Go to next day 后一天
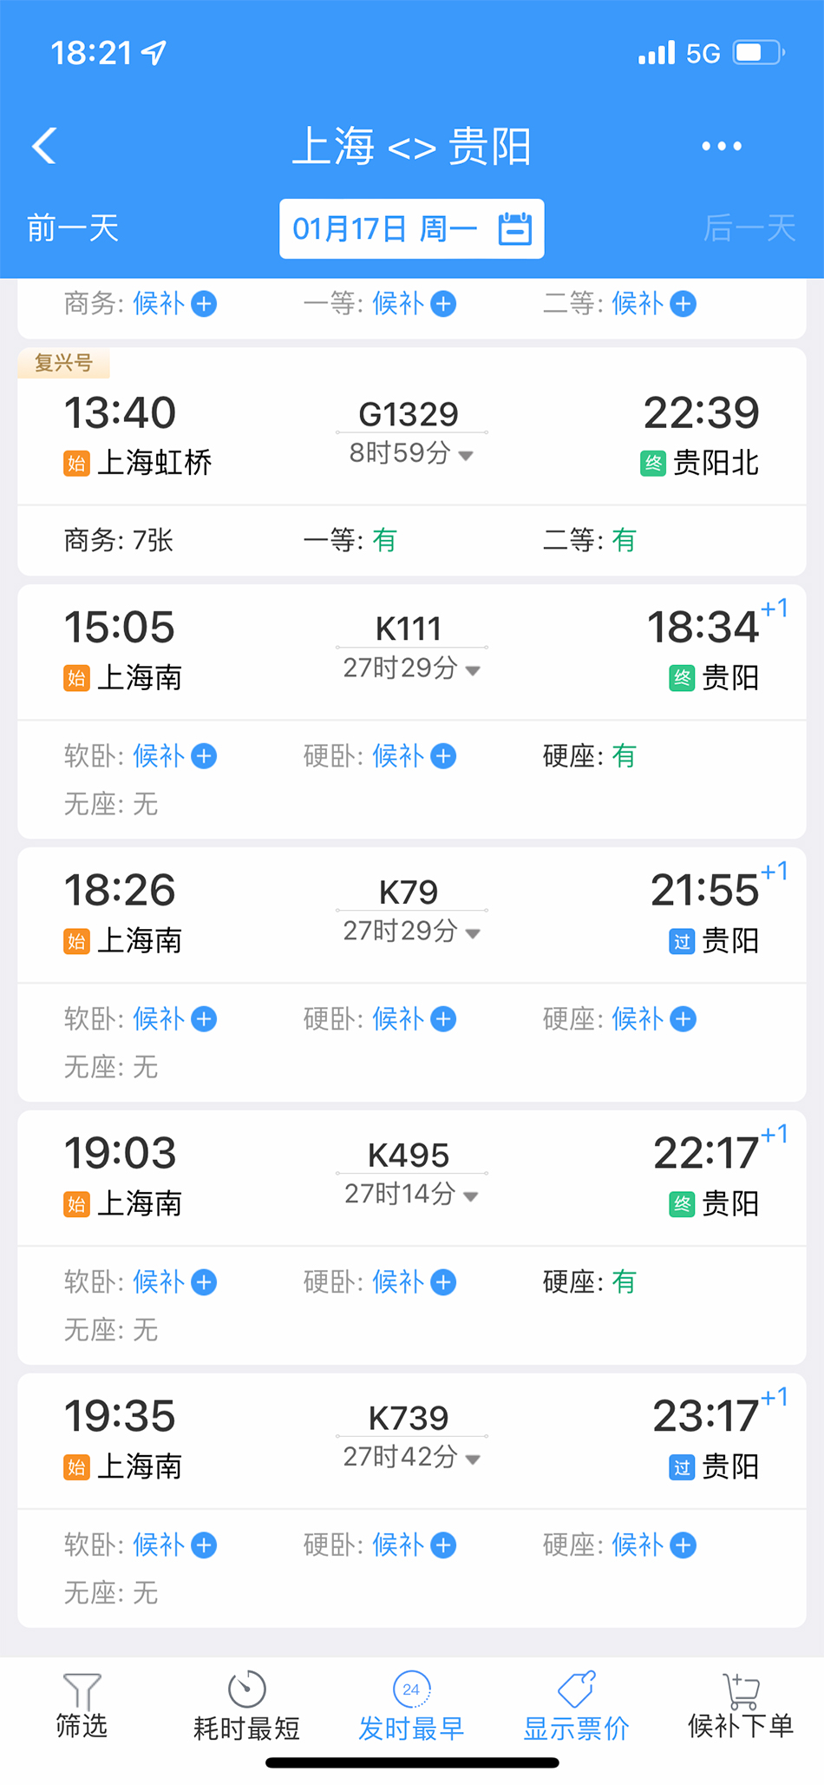 click(749, 228)
